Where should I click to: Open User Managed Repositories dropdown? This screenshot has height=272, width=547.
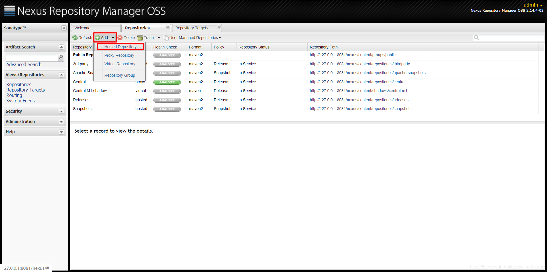(192, 38)
